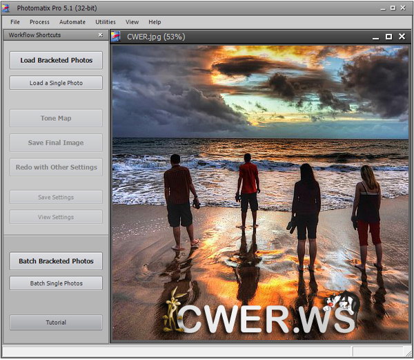Image resolution: width=414 pixels, height=360 pixels.
Task: Click Load Bracketed Photos button
Action: [x=56, y=60]
